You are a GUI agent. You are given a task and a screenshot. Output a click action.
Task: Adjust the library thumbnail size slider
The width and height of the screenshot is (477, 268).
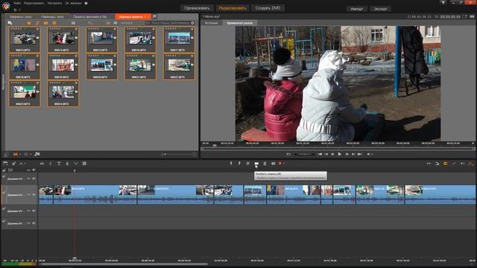point(178,154)
